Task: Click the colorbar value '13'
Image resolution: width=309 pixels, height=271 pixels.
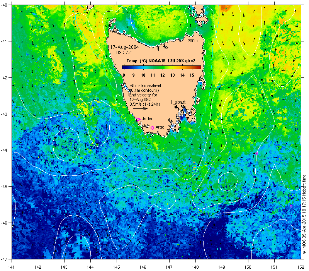Action: [172, 75]
